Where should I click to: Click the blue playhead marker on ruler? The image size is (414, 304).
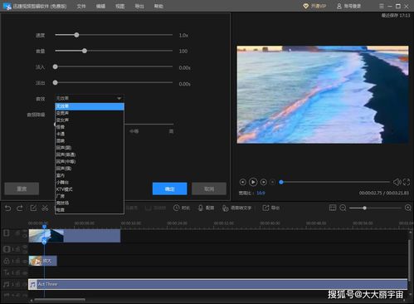click(44, 226)
